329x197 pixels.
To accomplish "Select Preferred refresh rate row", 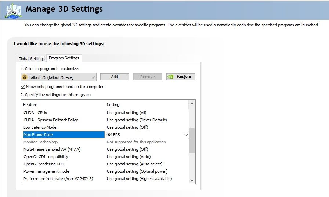I will (58, 179).
